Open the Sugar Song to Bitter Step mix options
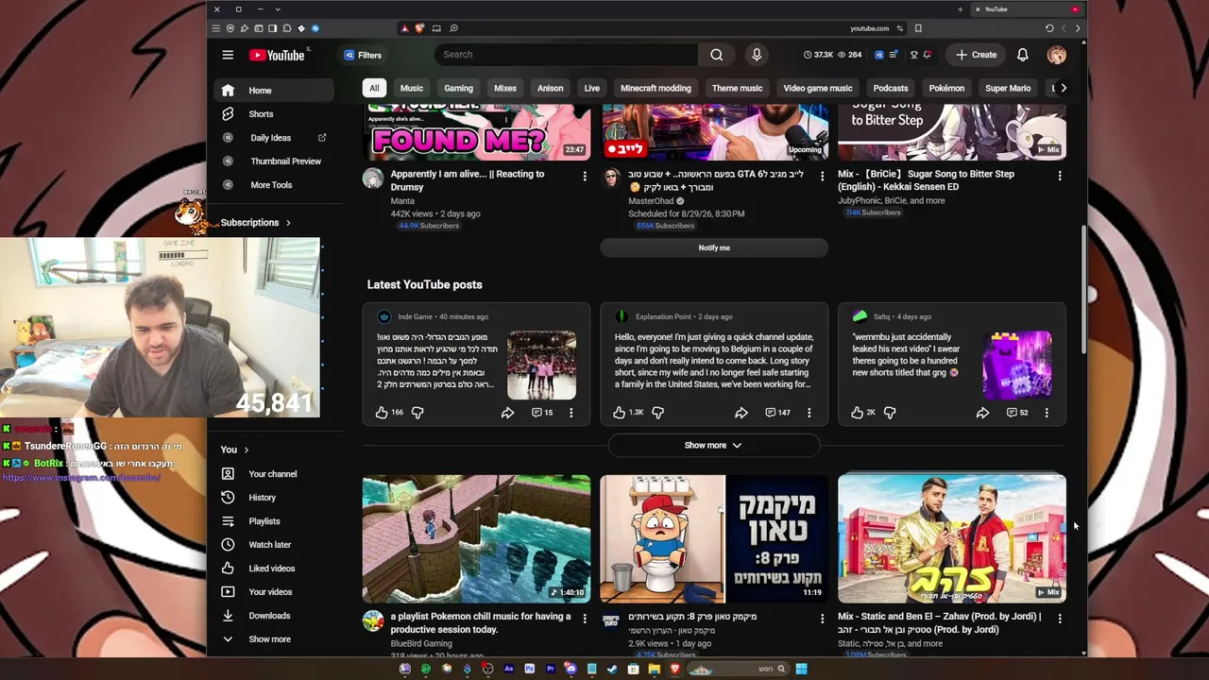The width and height of the screenshot is (1209, 680). (1060, 176)
